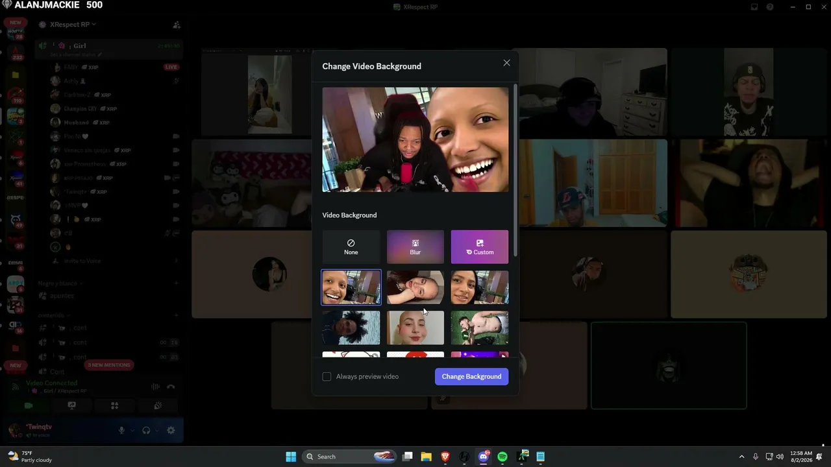The width and height of the screenshot is (831, 467).
Task: Select the None video background option
Action: point(351,247)
